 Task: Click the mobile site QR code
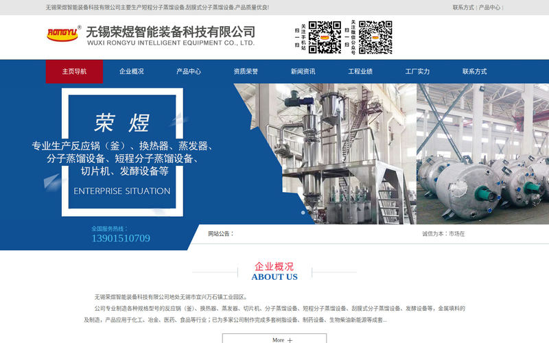click(325, 37)
